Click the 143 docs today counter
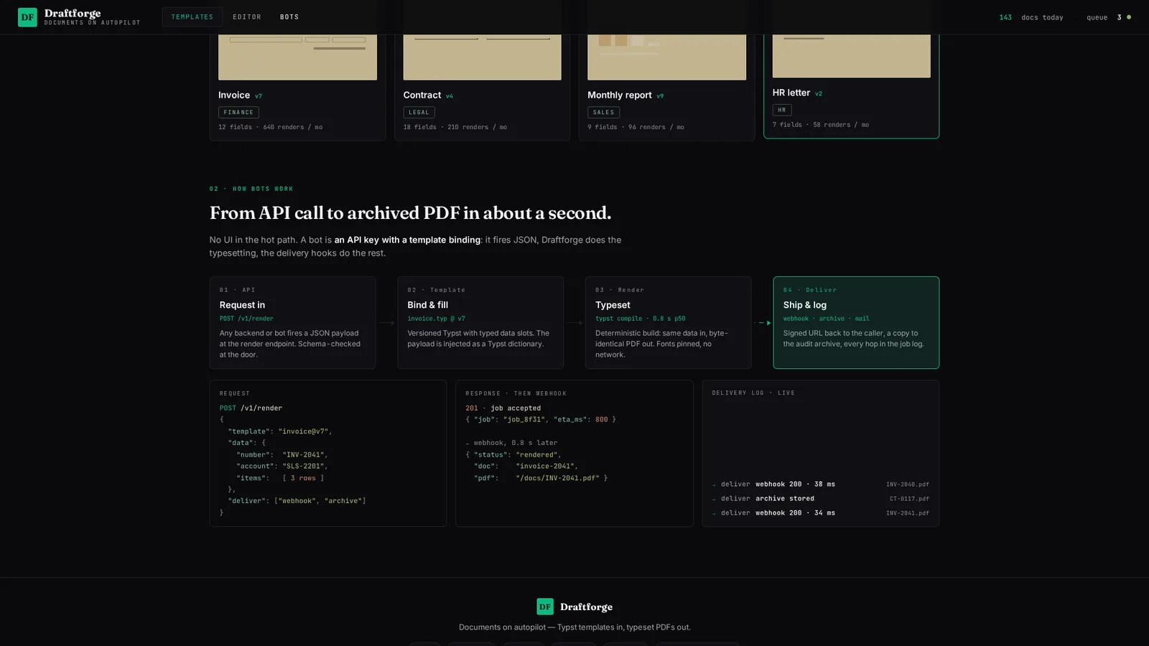The height and width of the screenshot is (646, 1149). (1031, 17)
